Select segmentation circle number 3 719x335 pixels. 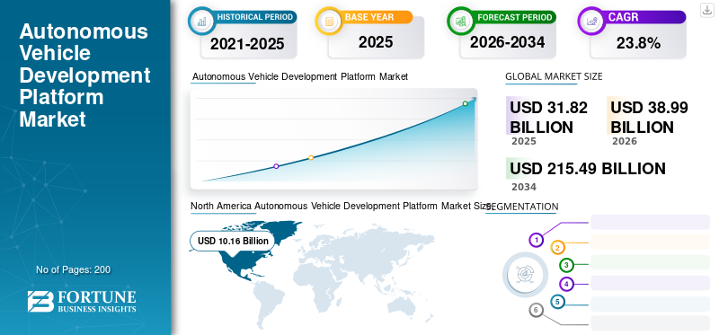tap(566, 264)
